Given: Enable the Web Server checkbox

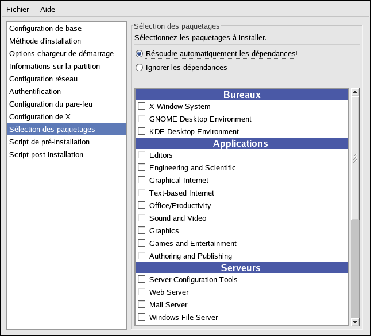Looking at the screenshot, I should click(x=141, y=292).
